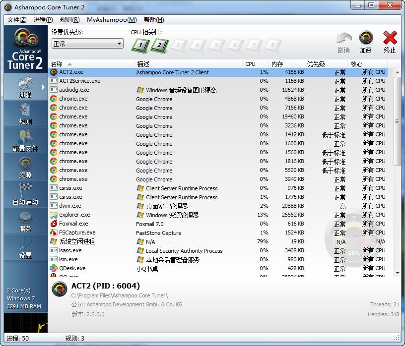The image size is (405, 346).
Task: Sort by the CPU column header
Action: tap(256, 64)
